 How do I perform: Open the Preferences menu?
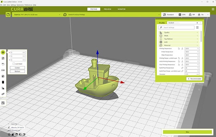coord(28,5)
